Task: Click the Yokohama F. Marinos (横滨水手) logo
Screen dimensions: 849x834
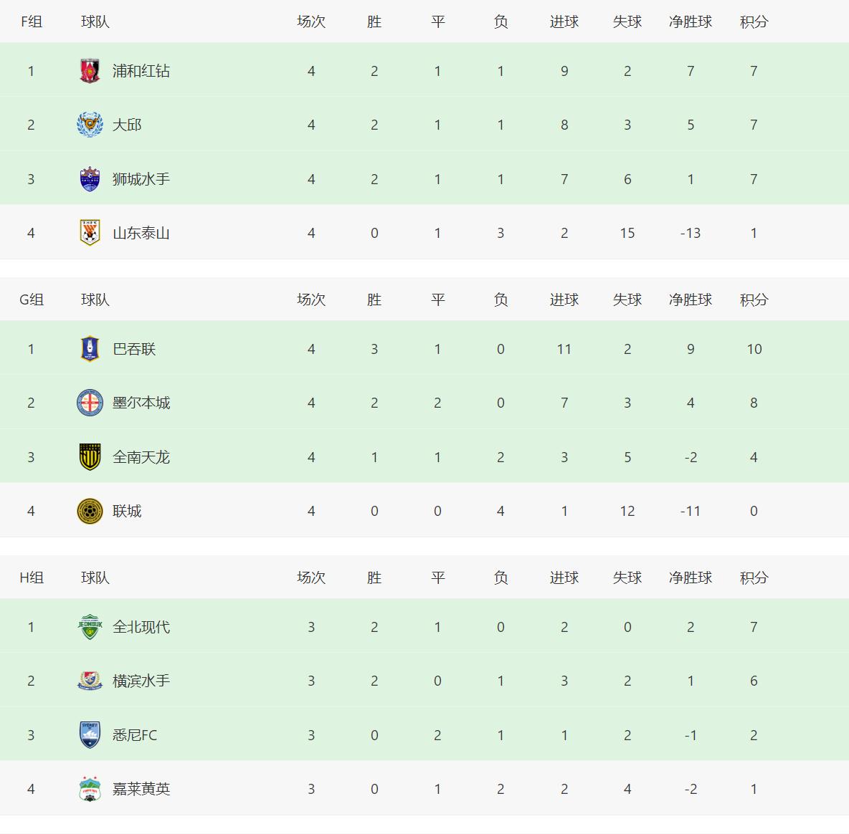Action: click(x=90, y=681)
